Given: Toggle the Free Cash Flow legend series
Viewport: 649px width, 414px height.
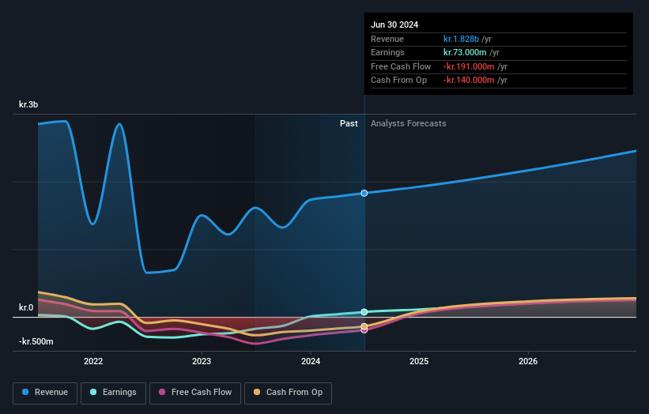Looking at the screenshot, I should [195, 393].
